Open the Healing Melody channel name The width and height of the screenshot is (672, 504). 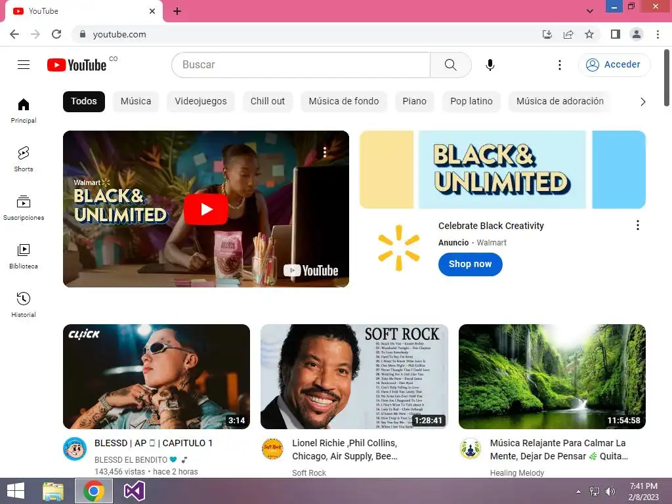(x=517, y=472)
